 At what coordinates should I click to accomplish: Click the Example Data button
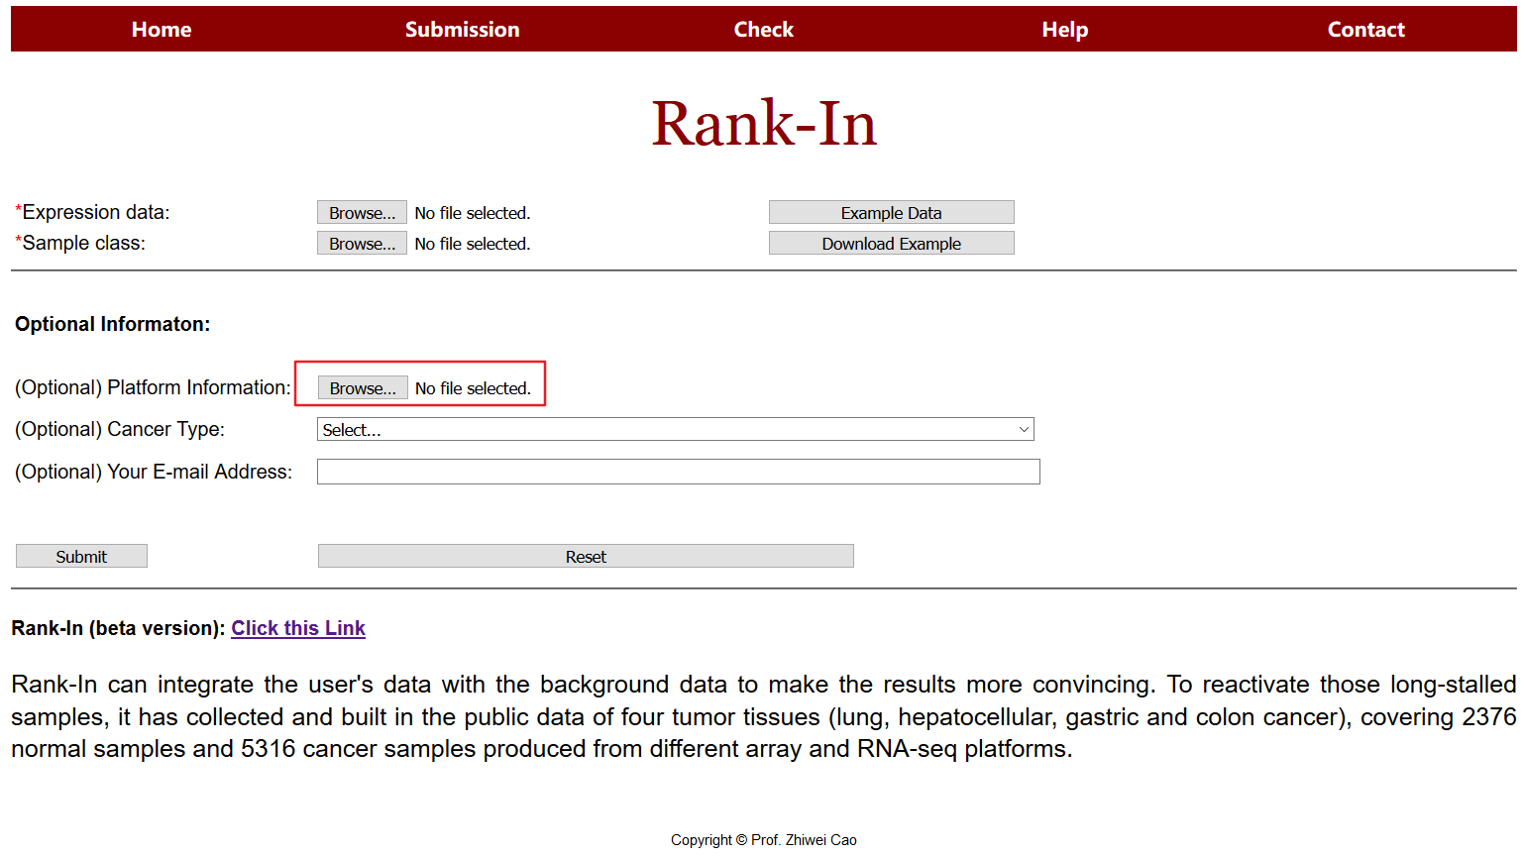891,213
